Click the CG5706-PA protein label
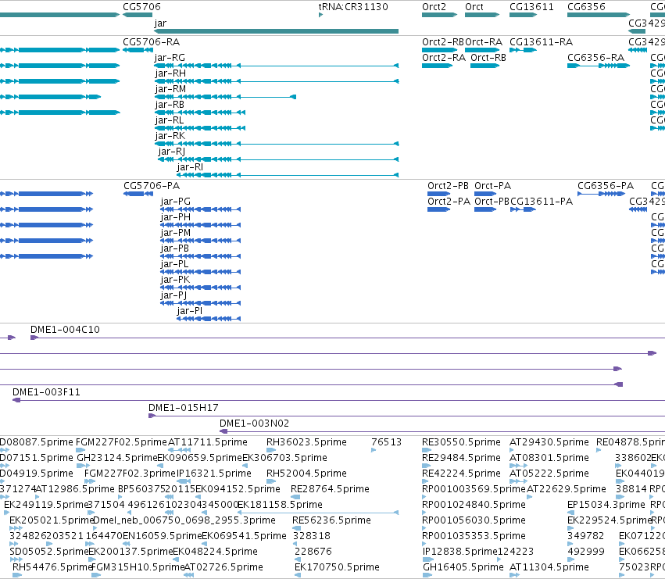The image size is (665, 579). (152, 186)
